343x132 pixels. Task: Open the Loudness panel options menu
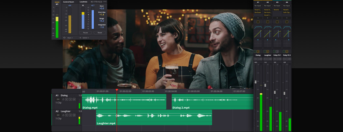click(x=105, y=2)
